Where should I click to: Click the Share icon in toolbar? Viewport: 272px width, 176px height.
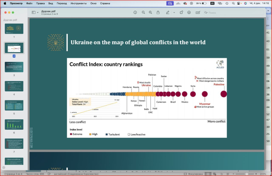coord(158,12)
